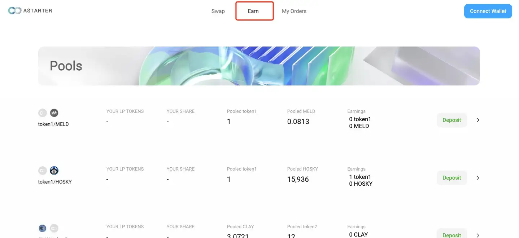
Task: Click the CLAY token icon
Action: (x=43, y=228)
